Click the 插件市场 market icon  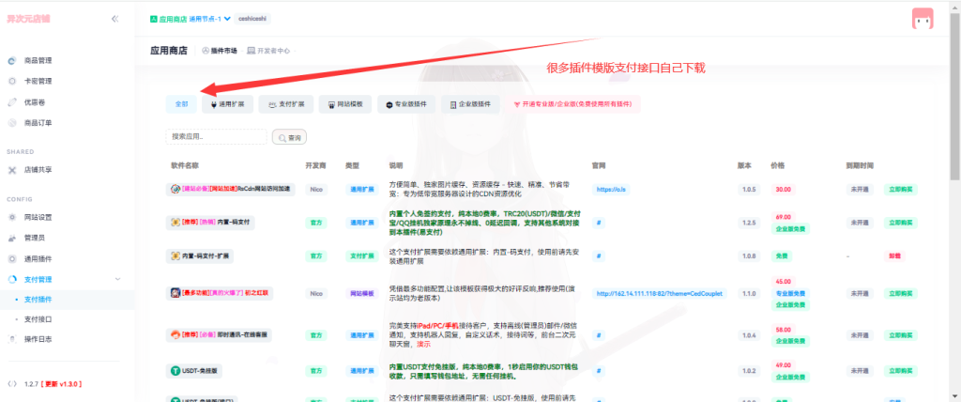pos(206,51)
